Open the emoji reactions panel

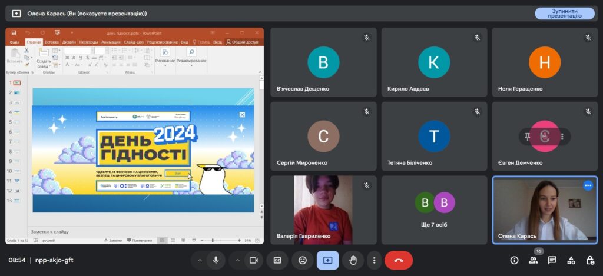click(x=302, y=260)
